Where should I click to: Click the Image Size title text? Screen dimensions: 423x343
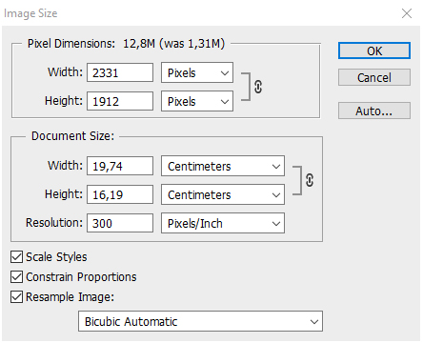[30, 13]
